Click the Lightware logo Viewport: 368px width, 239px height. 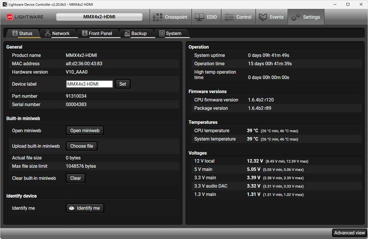[x=25, y=17]
